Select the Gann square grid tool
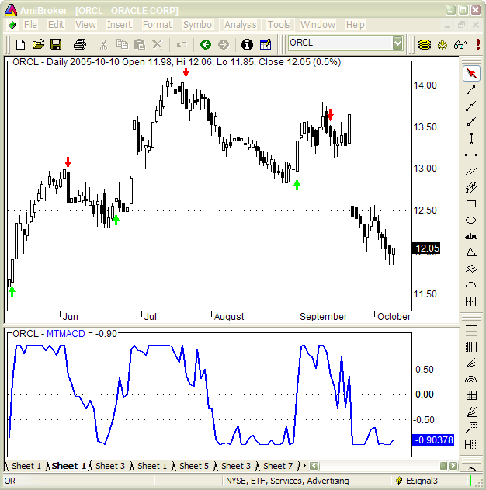The image size is (486, 490). (471, 395)
